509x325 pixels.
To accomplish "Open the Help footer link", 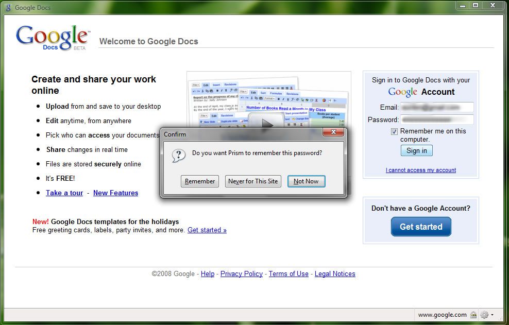I will point(208,273).
